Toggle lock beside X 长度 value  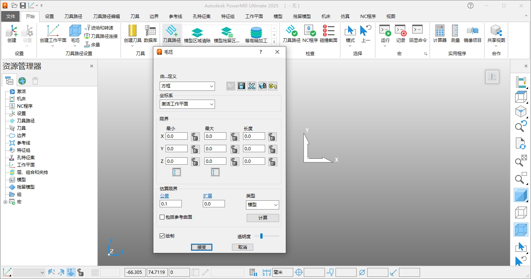tap(273, 137)
